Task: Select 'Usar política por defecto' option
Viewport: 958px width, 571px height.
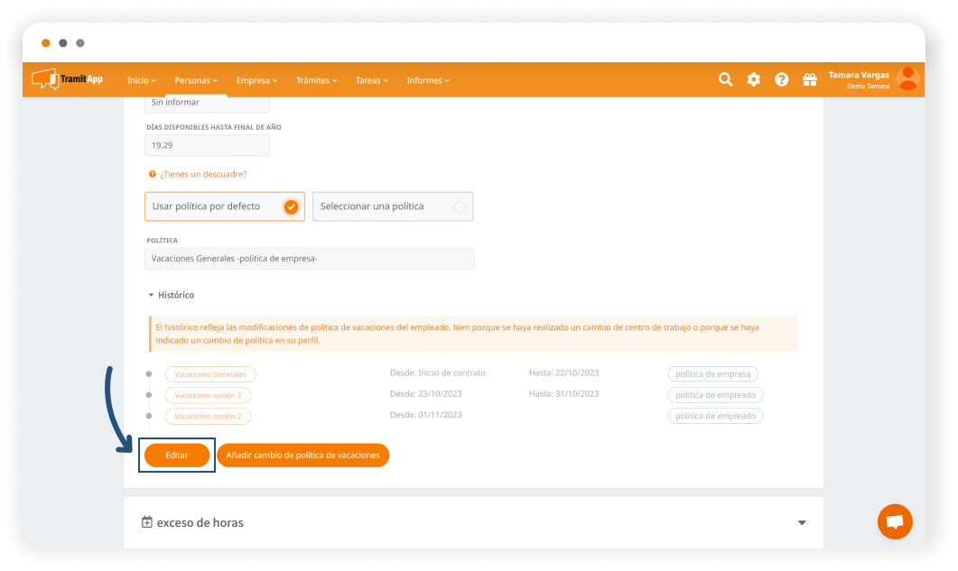Action: [224, 207]
